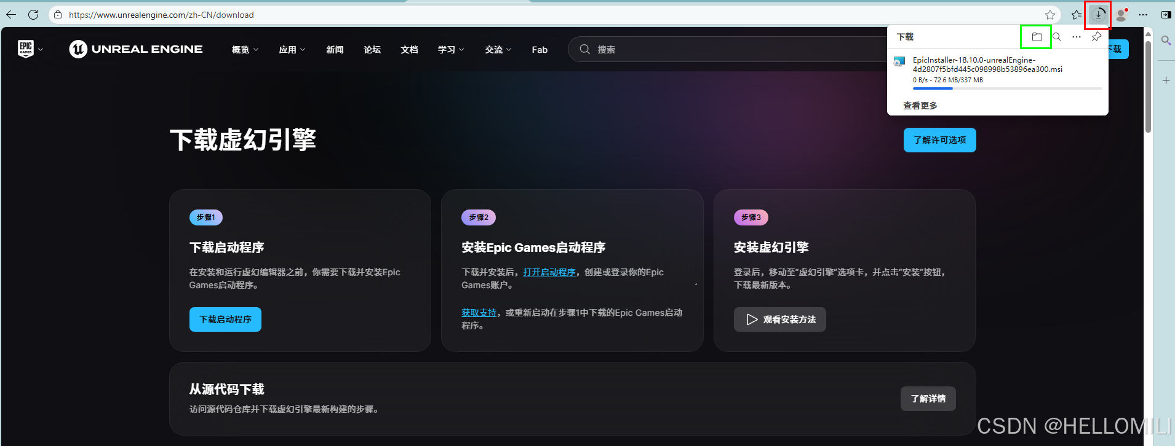Click the URL address bar

(x=554, y=15)
